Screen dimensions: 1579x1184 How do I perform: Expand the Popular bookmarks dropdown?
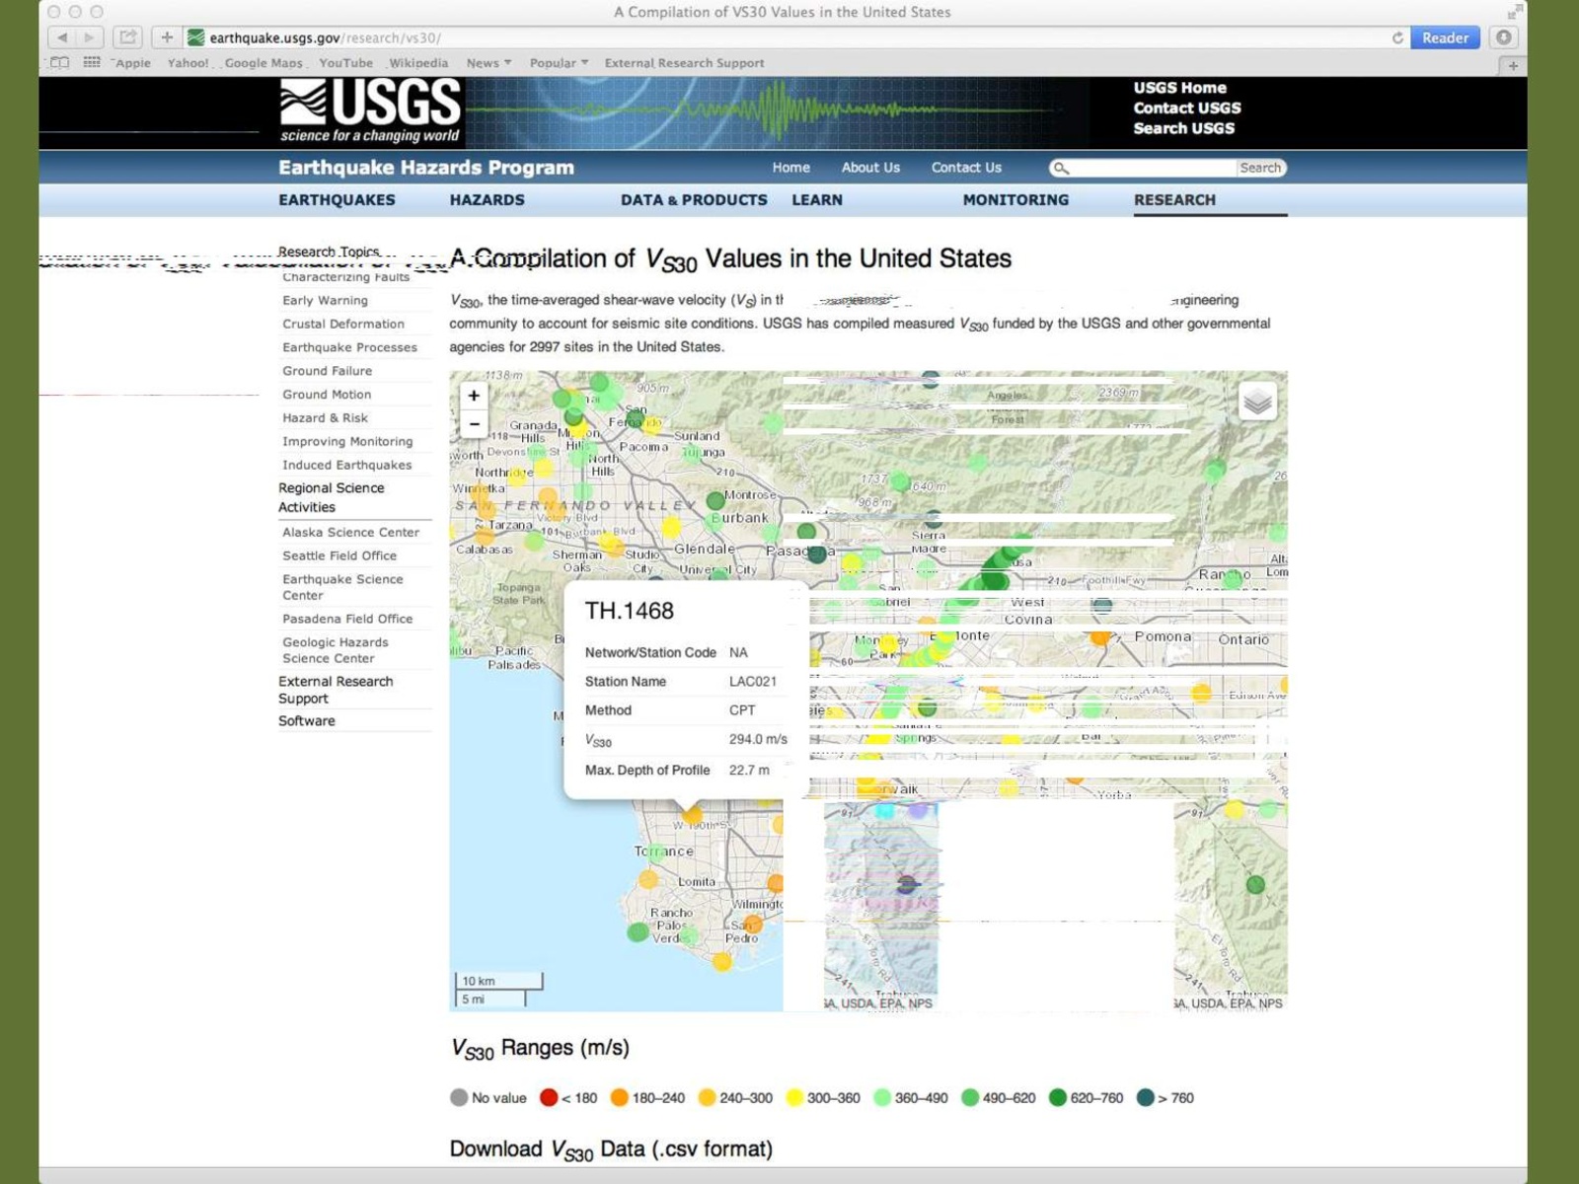click(559, 63)
